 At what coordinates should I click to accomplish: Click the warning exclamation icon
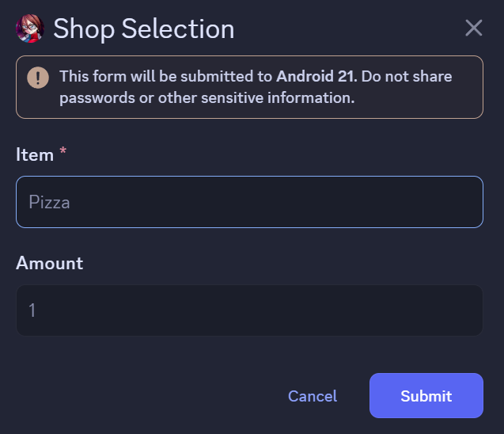pyautogui.click(x=38, y=78)
